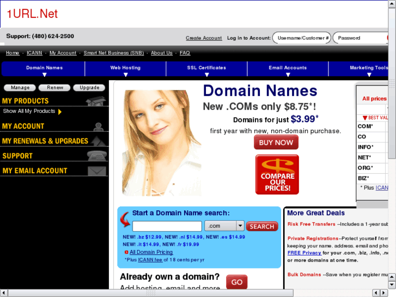The height and width of the screenshot is (297, 396).
Task: Open the .com extension dropdown
Action: (x=224, y=226)
